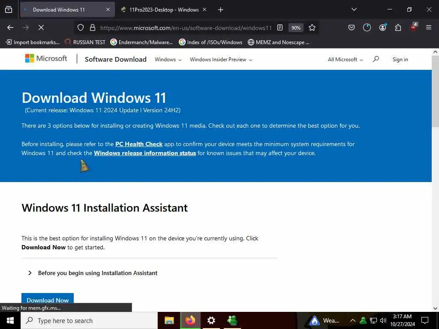Click the site search magnifier icon
The image size is (439, 329).
pos(376,59)
